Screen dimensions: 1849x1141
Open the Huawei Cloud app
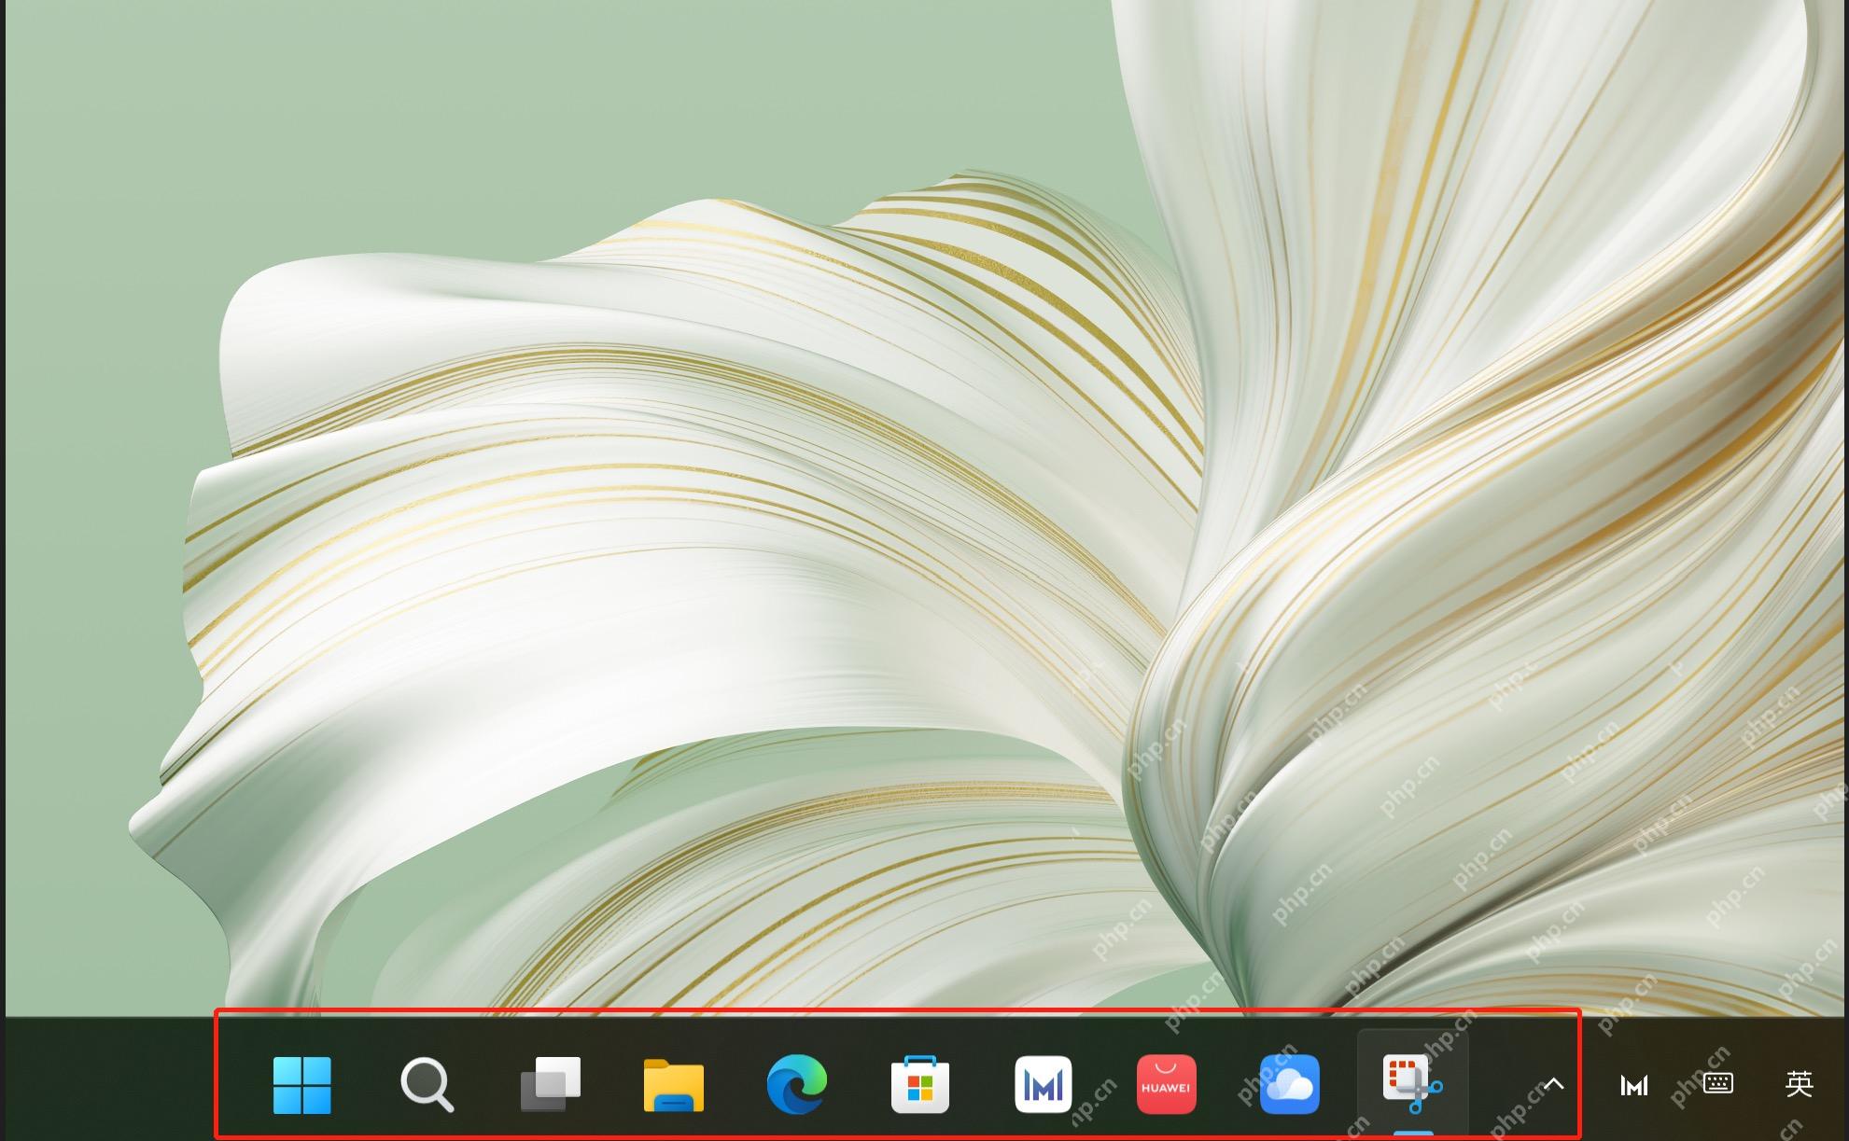point(1290,1084)
